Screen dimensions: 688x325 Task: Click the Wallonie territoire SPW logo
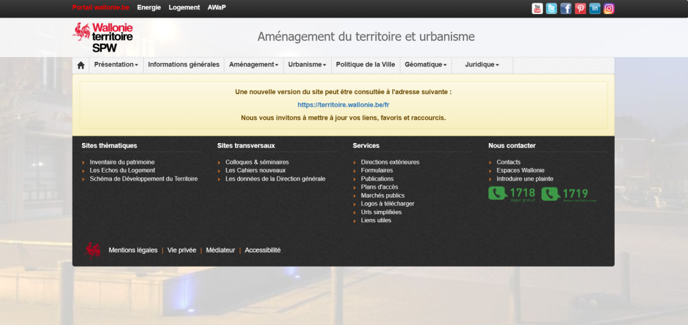tap(103, 38)
